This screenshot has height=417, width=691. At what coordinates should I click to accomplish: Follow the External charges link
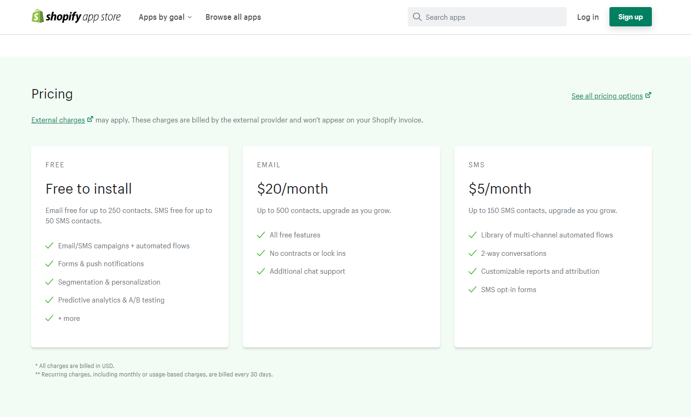58,120
